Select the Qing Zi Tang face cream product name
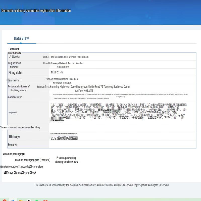The width and height of the screenshot is (201, 201). pos(66,57)
